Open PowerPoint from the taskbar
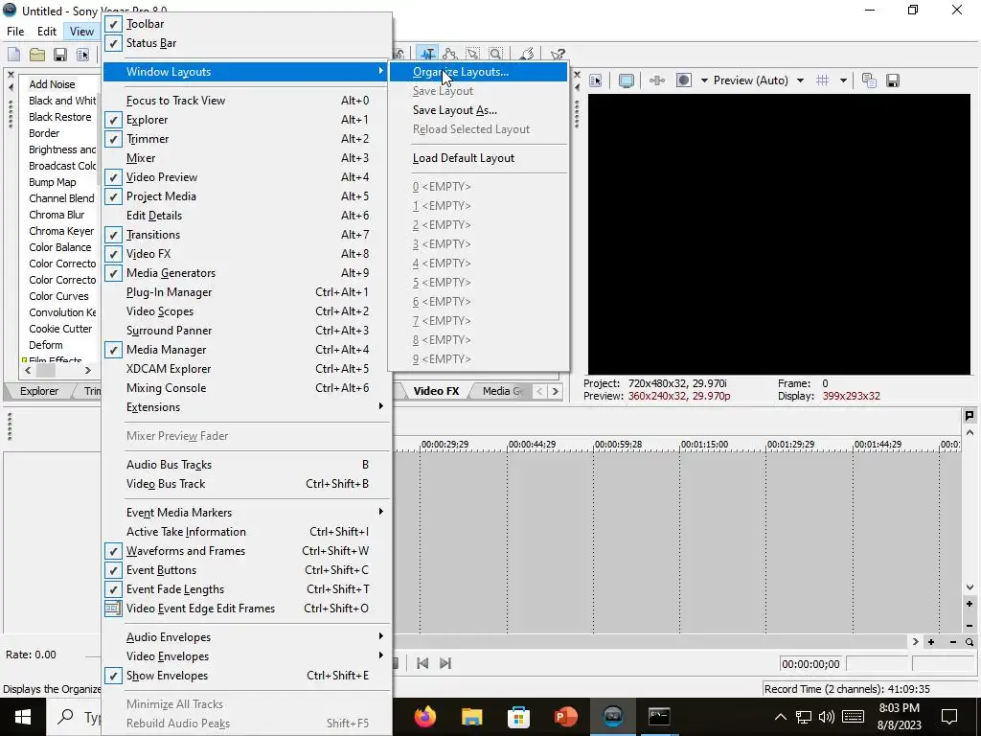Screen dimensions: 981x736 coord(565,717)
